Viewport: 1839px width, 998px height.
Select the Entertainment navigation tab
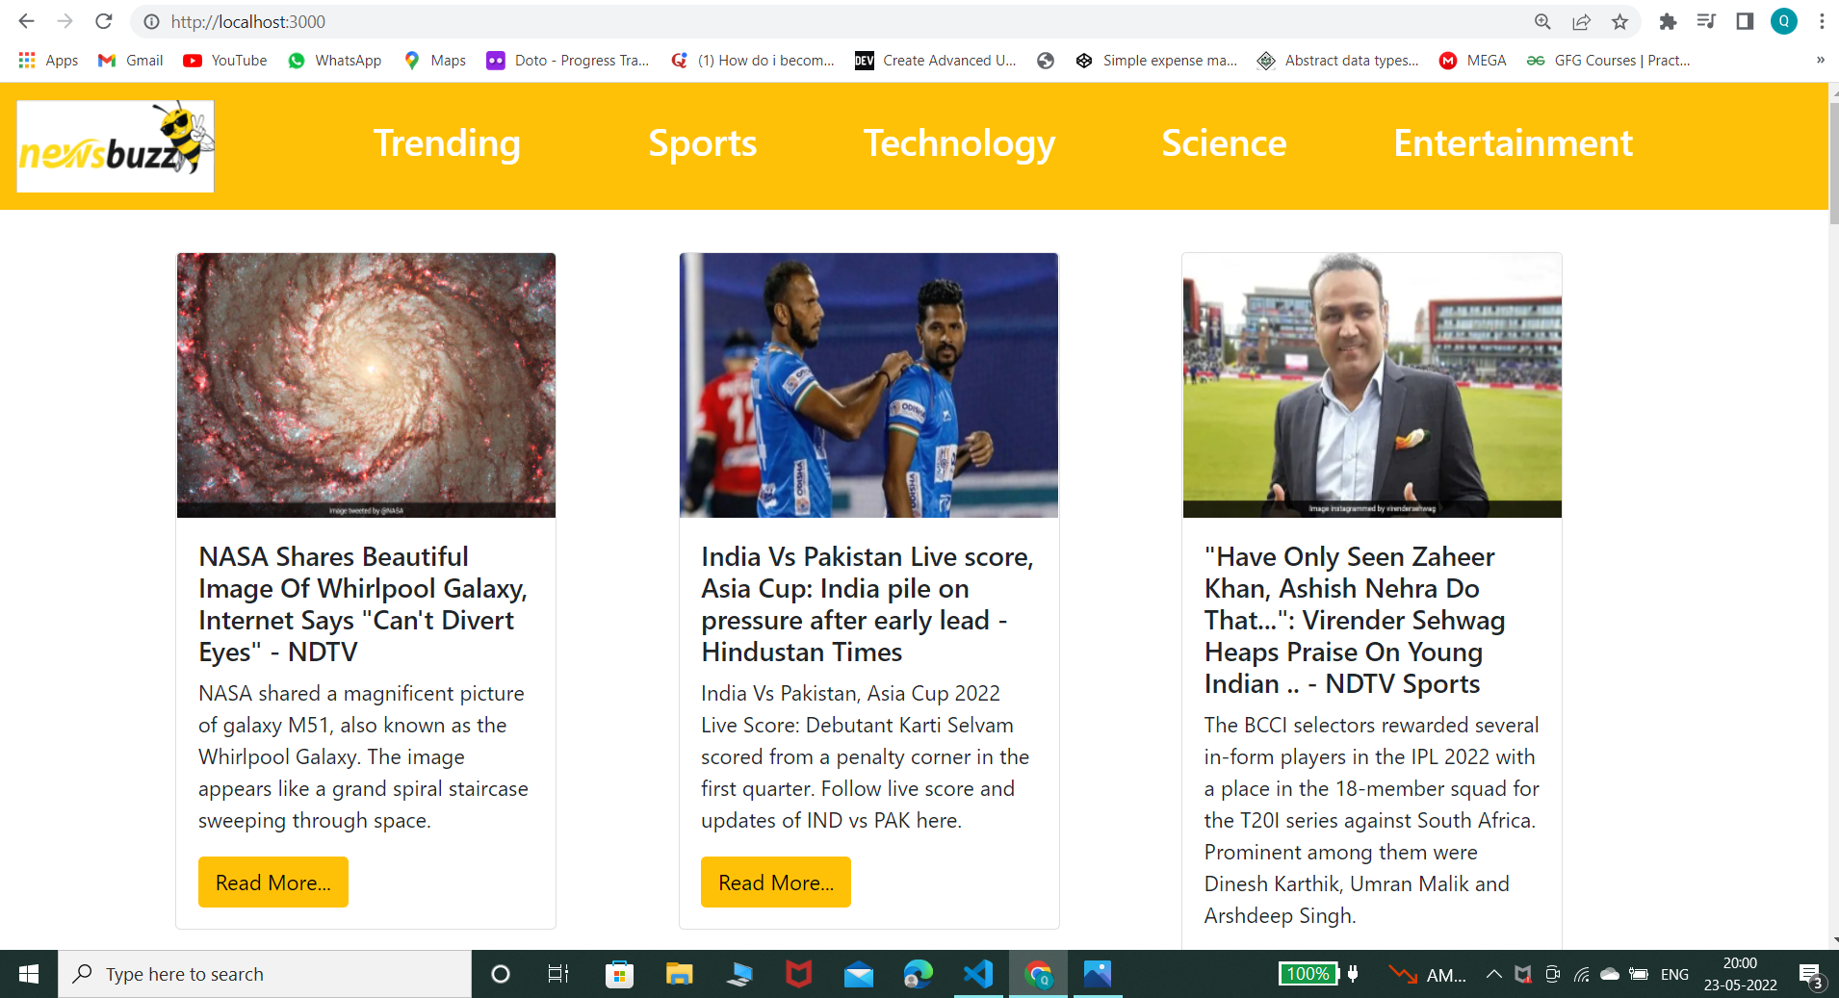[1513, 143]
